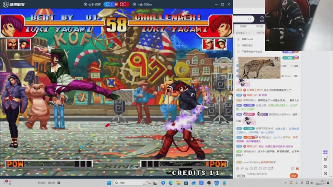Open Microsoft Store from the taskbar
The image size is (333, 187).
(x=186, y=183)
